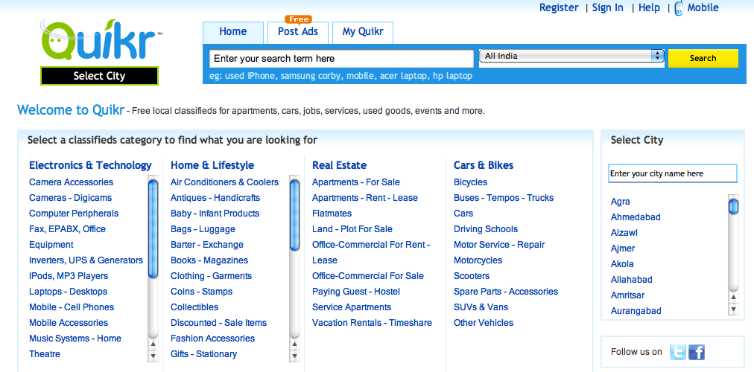Choose Ajmer from city list
Screen dimensions: 754x372
click(623, 248)
